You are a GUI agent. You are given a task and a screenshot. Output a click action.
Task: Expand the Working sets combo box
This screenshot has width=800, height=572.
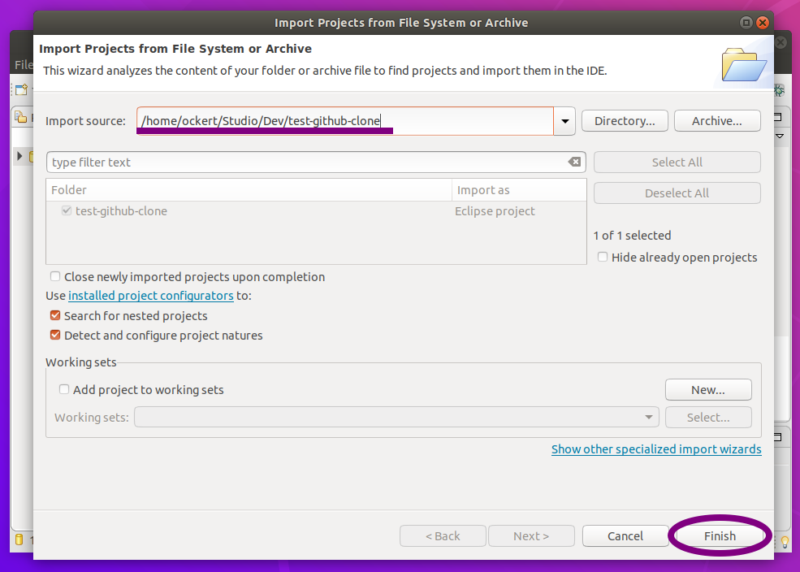click(x=649, y=418)
